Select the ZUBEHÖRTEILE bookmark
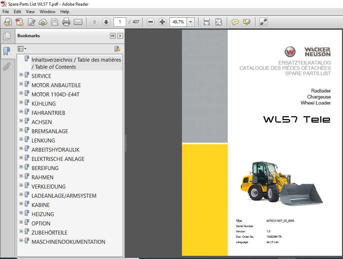The height and width of the screenshot is (259, 343). 49,232
